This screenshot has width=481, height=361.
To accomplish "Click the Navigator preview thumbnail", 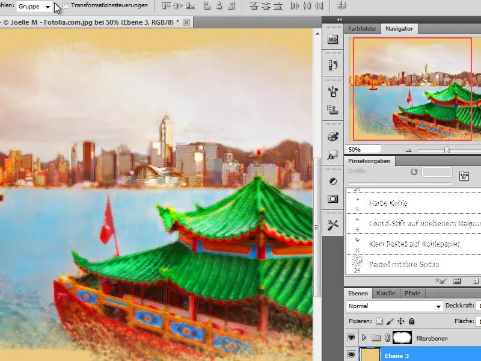I will click(x=415, y=89).
